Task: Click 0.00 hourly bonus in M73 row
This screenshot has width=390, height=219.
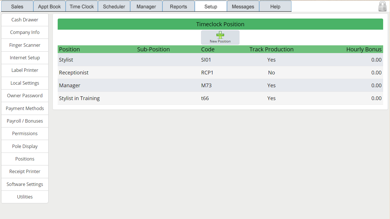Action: pos(376,85)
